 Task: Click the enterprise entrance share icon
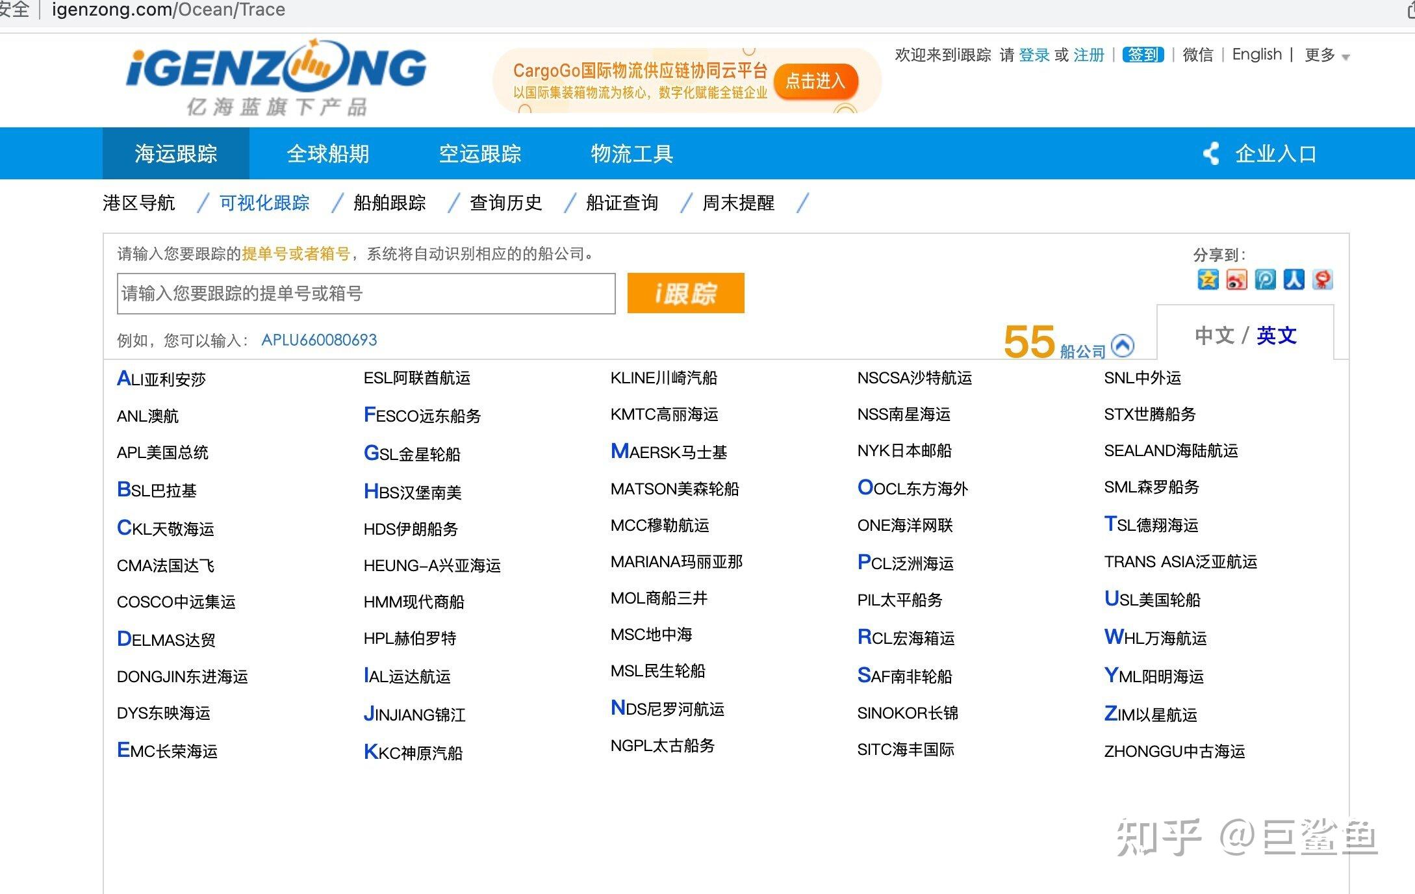pos(1211,153)
